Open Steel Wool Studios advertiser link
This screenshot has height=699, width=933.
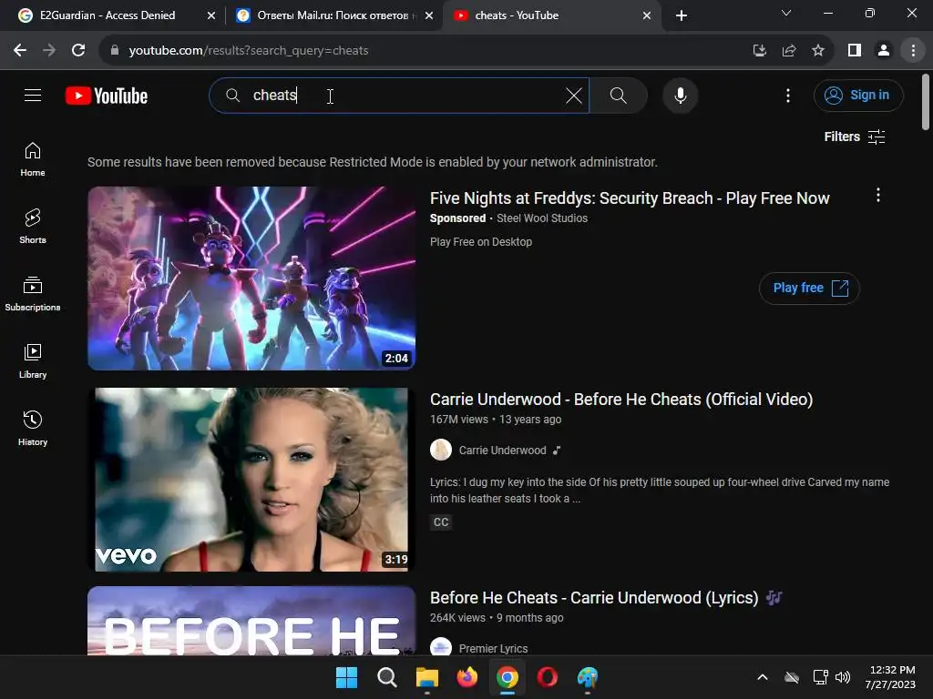tap(542, 218)
